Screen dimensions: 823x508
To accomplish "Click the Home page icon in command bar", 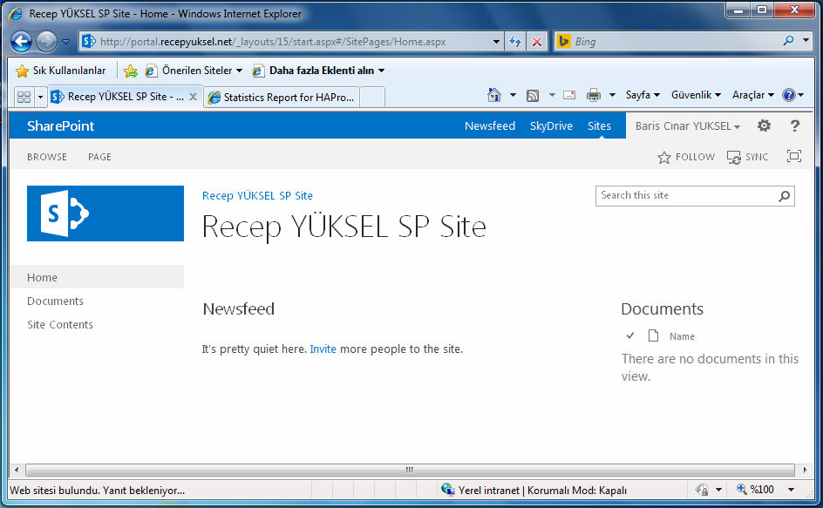I will (494, 95).
